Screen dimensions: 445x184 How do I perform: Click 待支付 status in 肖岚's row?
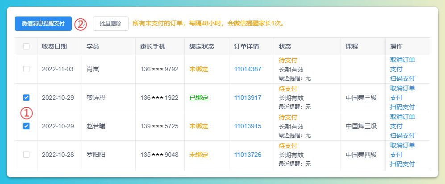click(288, 60)
